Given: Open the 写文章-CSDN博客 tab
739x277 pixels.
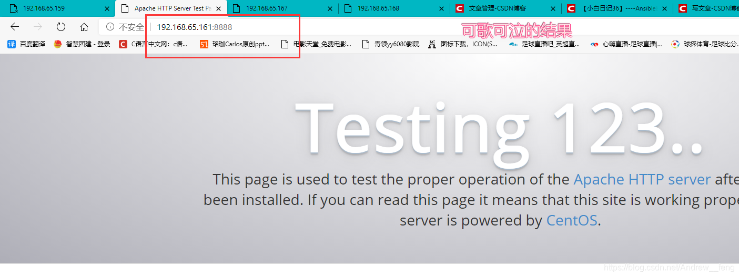Looking at the screenshot, I should (x=706, y=8).
